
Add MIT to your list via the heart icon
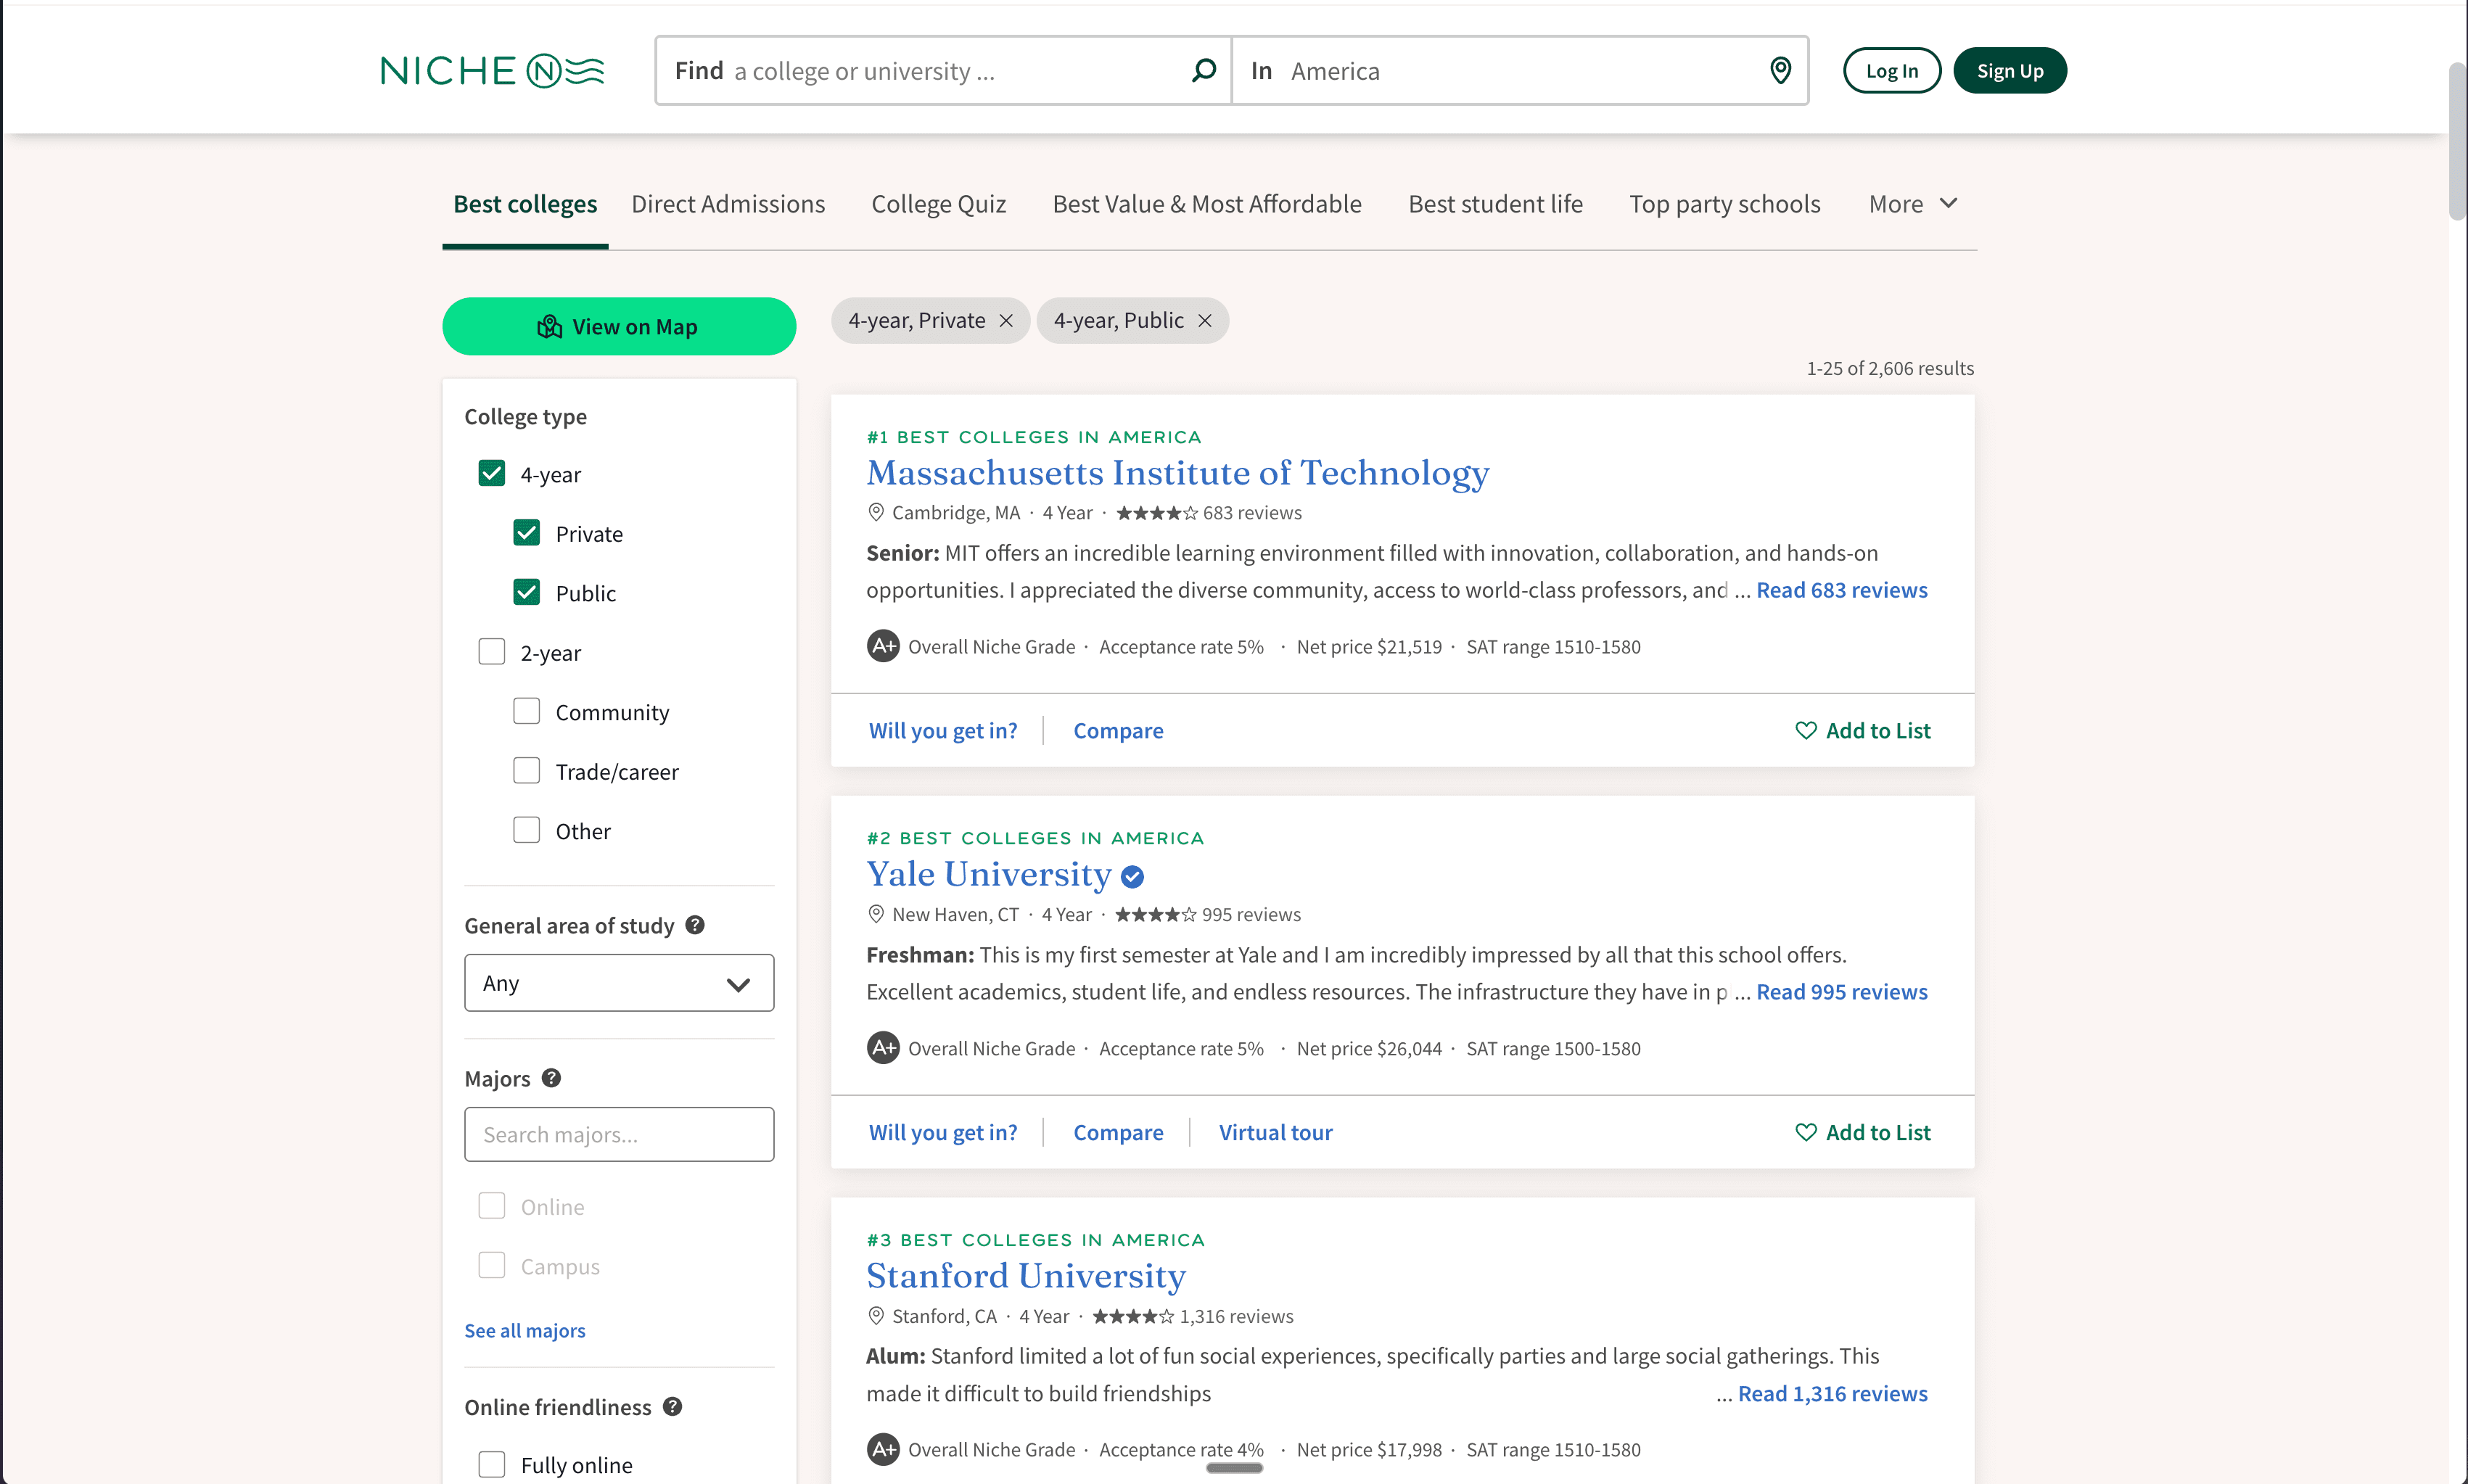click(x=1806, y=730)
